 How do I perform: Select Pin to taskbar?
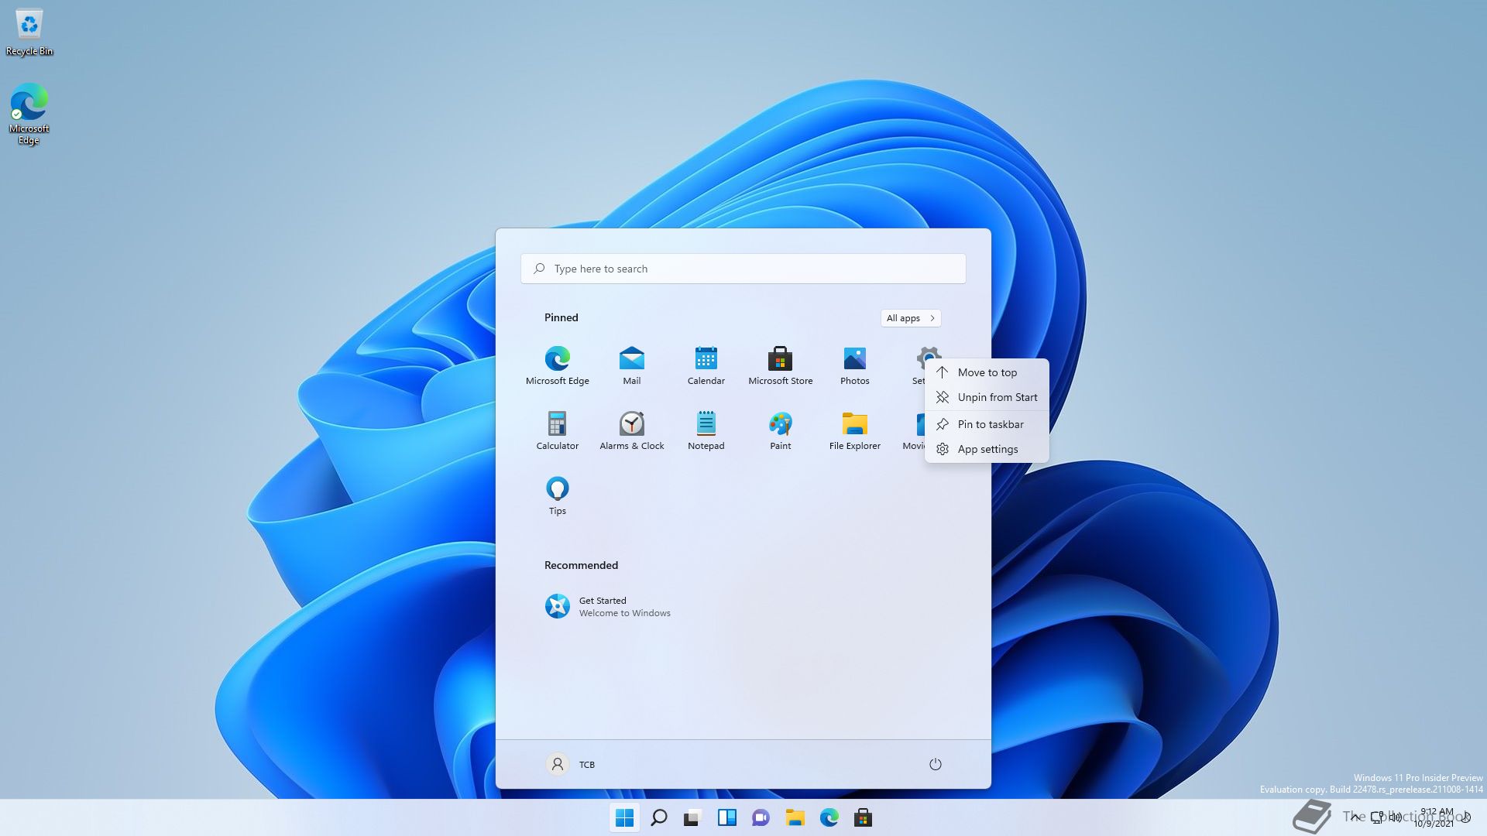click(987, 424)
